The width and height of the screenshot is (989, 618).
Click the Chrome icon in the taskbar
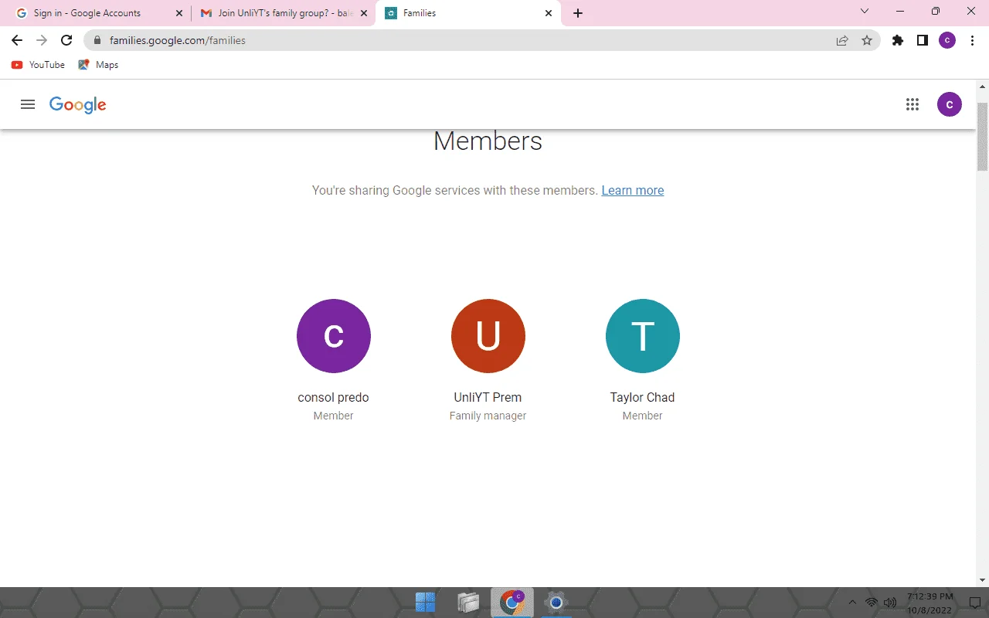(511, 603)
